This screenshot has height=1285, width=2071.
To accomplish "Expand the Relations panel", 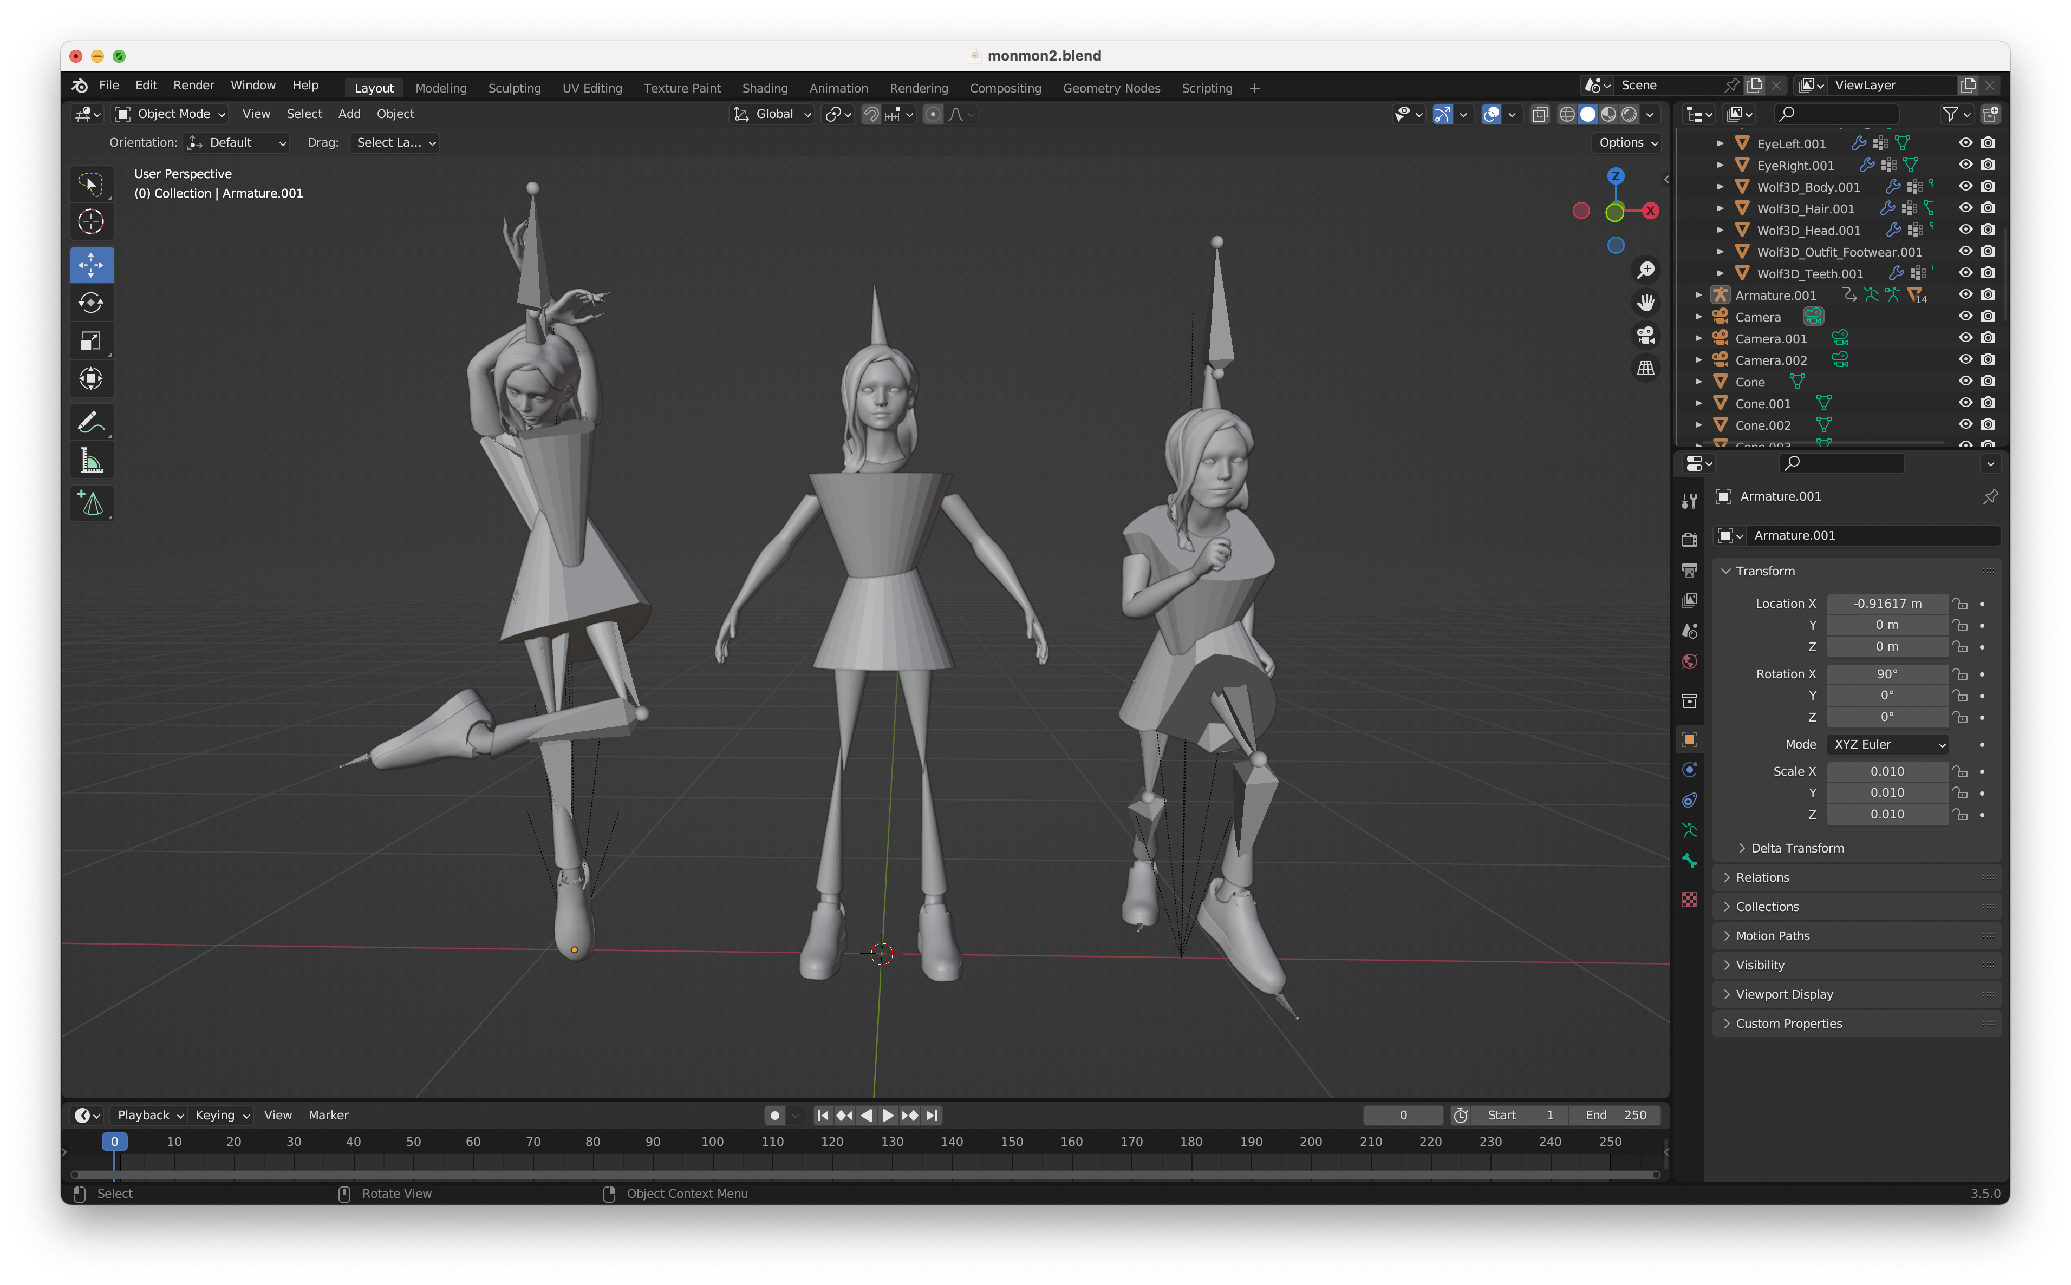I will tap(1762, 877).
